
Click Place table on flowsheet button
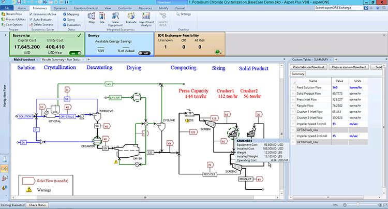pos(308,67)
